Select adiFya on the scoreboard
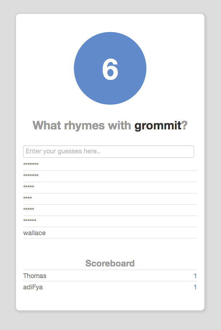 pyautogui.click(x=33, y=287)
